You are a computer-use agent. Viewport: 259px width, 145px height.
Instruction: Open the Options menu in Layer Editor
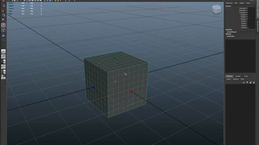[x=236, y=79]
